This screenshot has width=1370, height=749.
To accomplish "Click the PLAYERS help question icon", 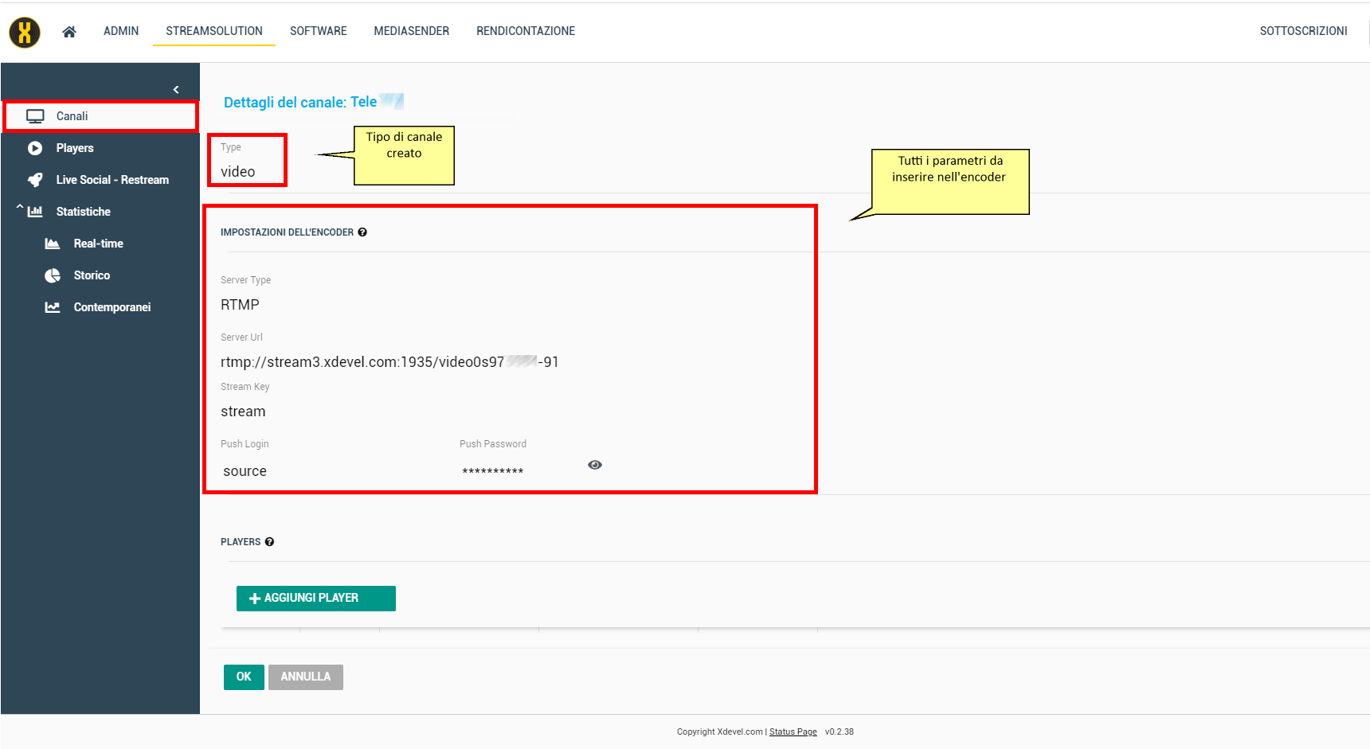I will click(269, 542).
